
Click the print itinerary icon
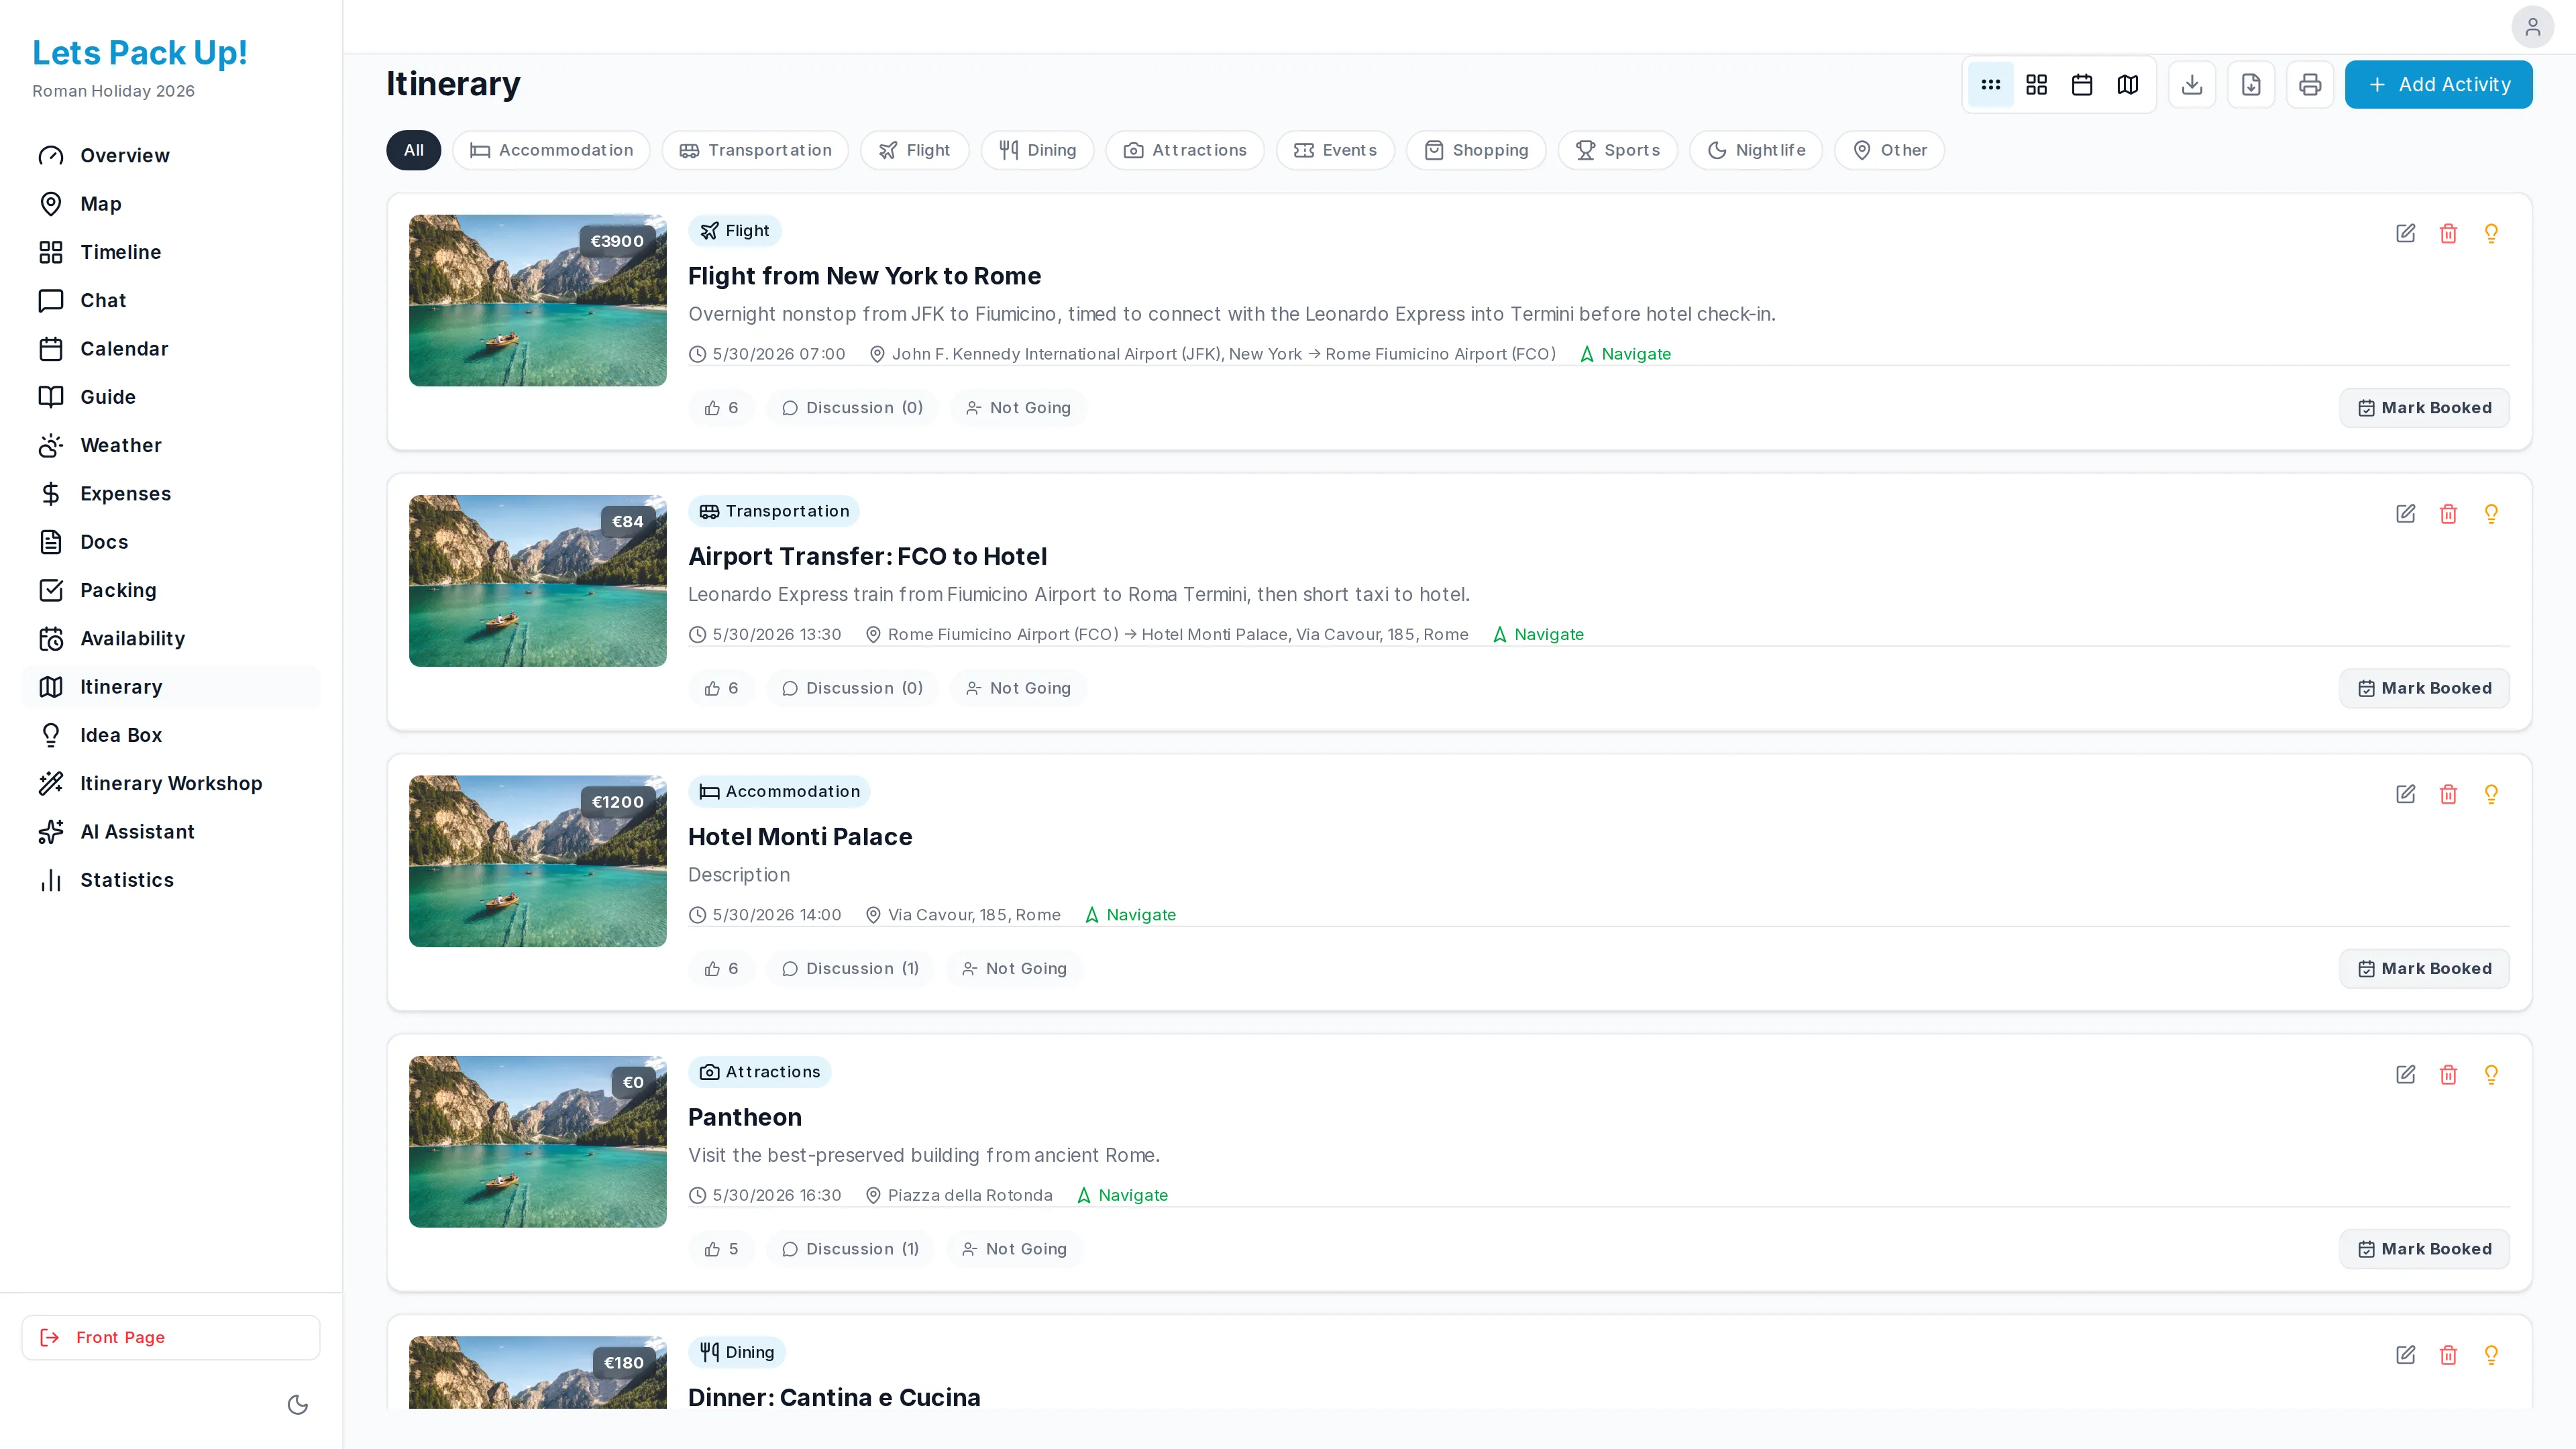(2310, 85)
